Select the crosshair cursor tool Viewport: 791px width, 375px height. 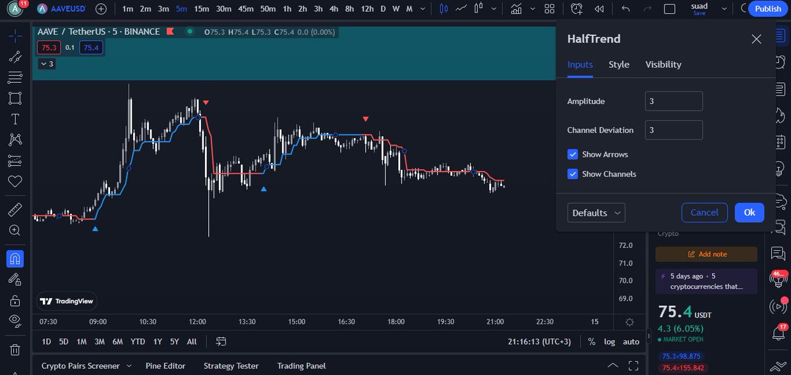[x=15, y=36]
